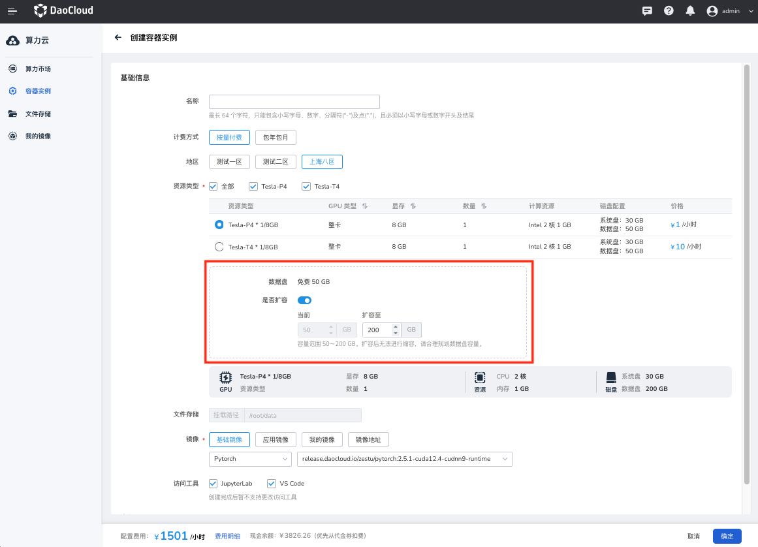Image resolution: width=758 pixels, height=547 pixels.
Task: Select the Tesla-T4 * 1/8GB radio button
Action: point(219,247)
